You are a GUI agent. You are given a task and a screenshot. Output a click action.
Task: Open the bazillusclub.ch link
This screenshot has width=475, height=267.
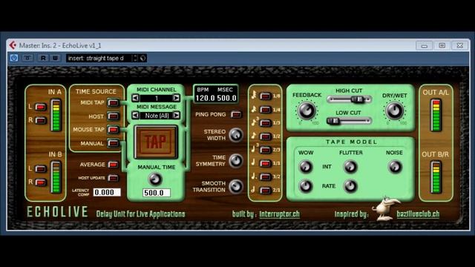pos(418,214)
